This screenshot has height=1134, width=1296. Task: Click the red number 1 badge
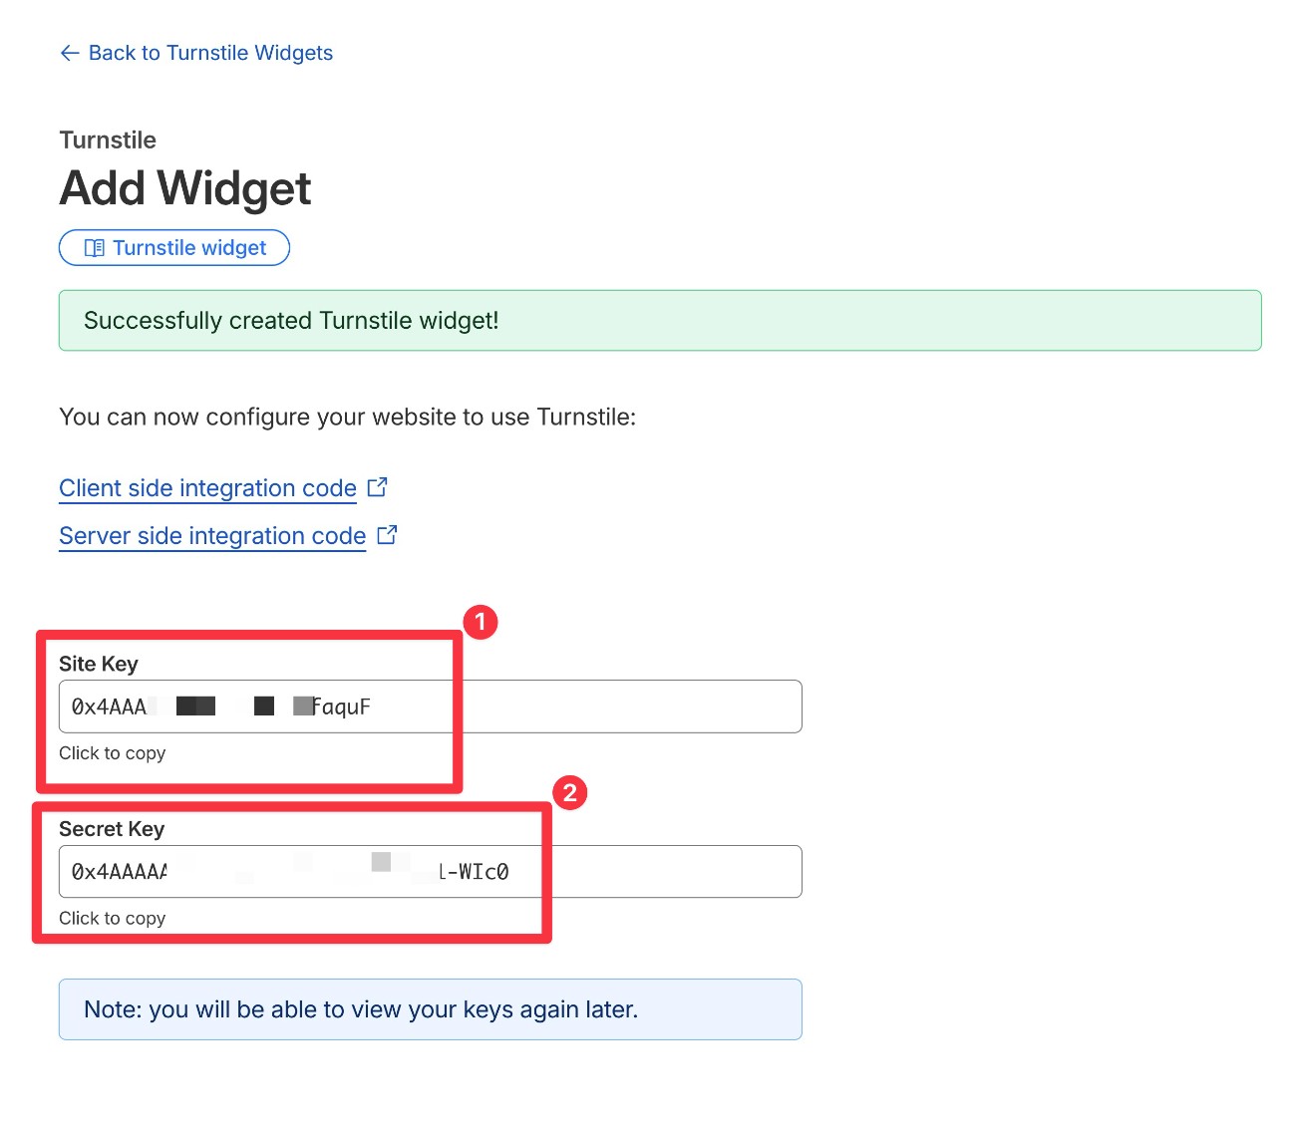(x=481, y=623)
